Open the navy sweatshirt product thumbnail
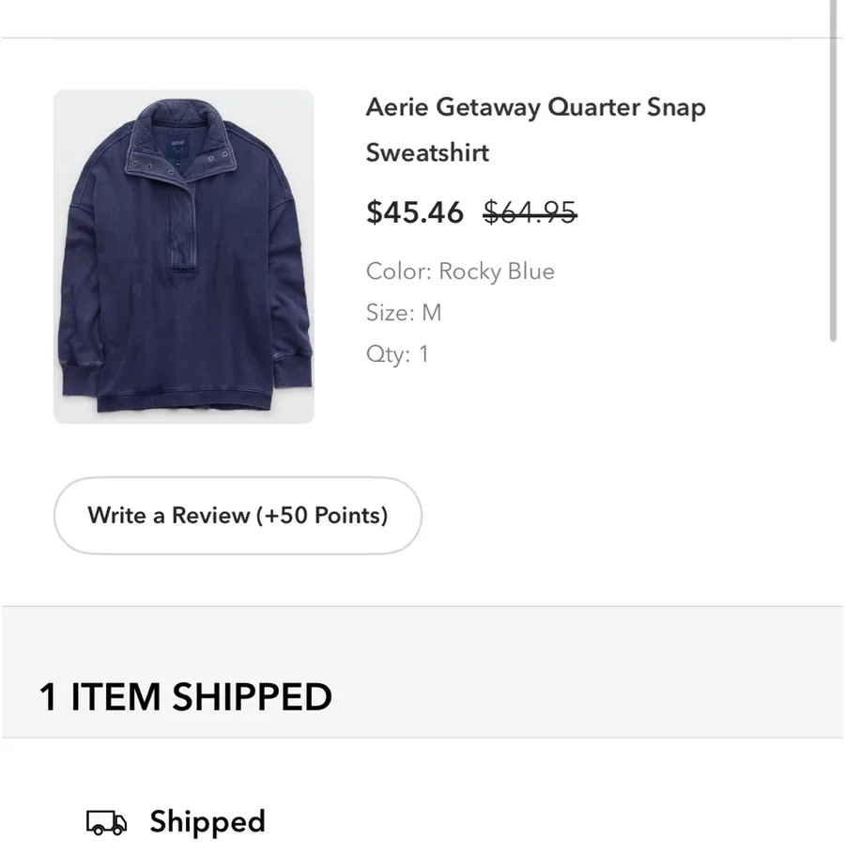 click(x=184, y=257)
